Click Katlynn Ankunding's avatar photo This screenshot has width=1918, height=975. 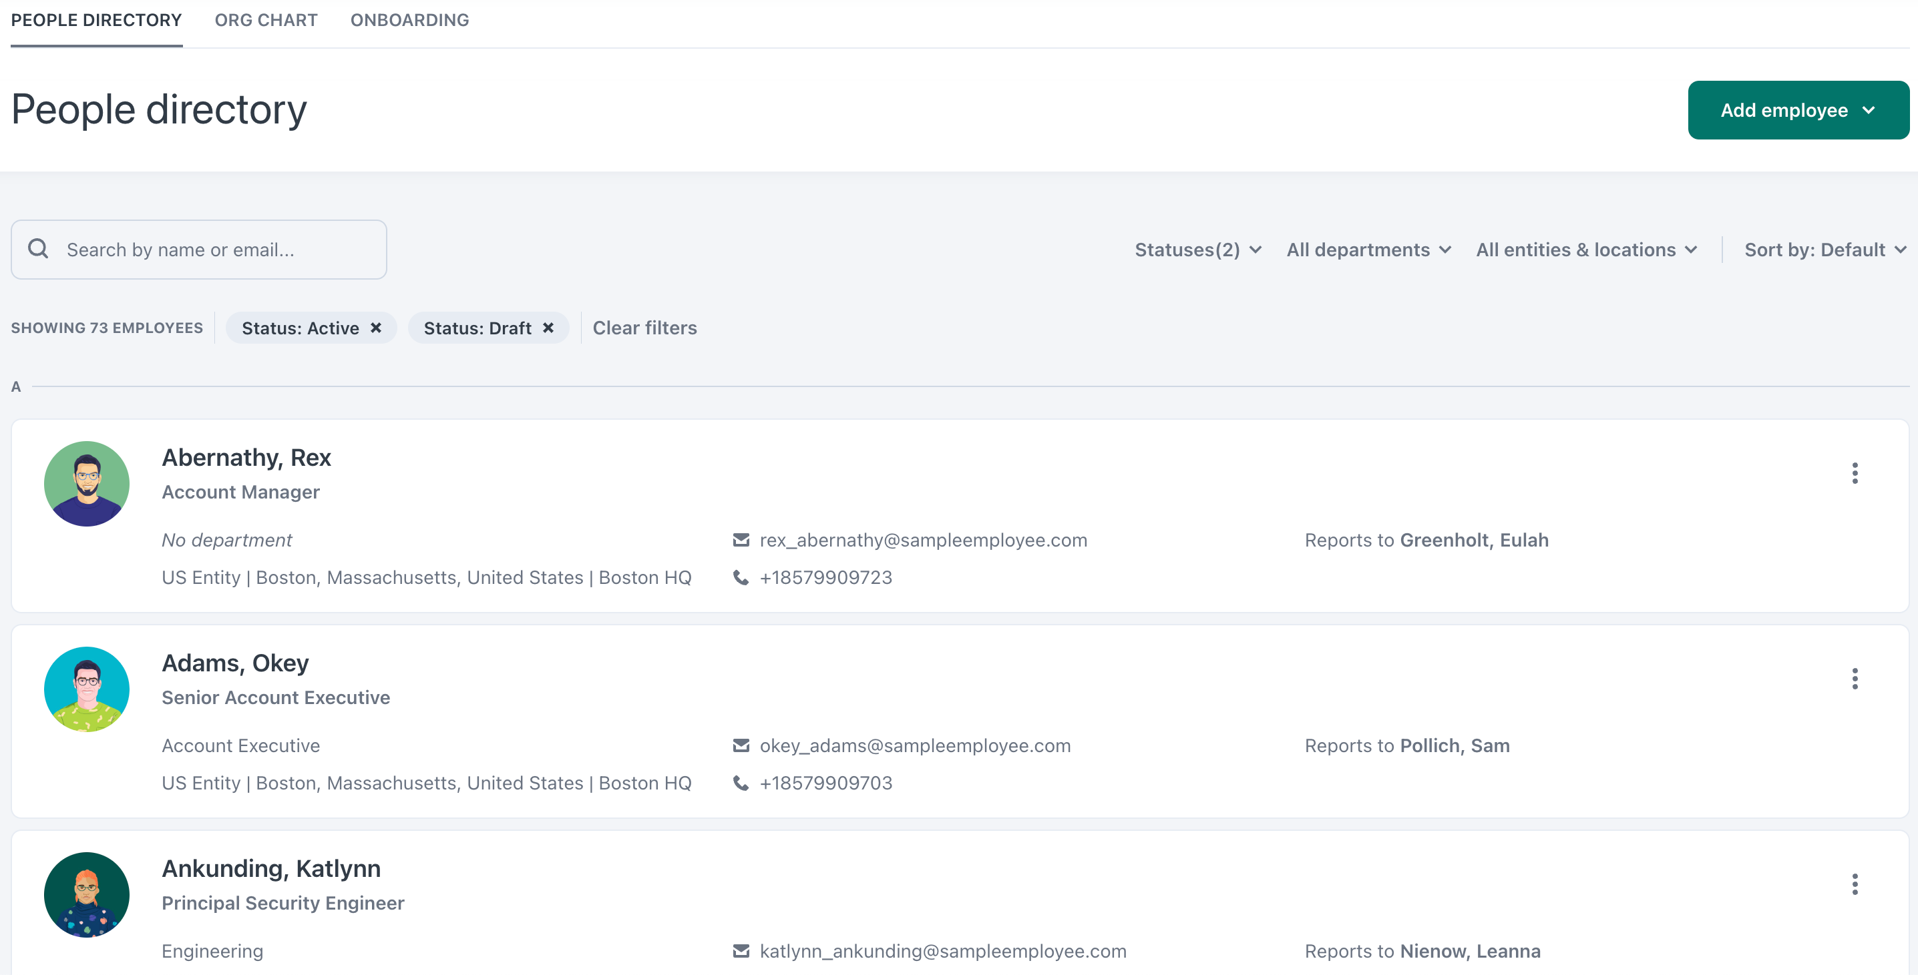tap(86, 895)
